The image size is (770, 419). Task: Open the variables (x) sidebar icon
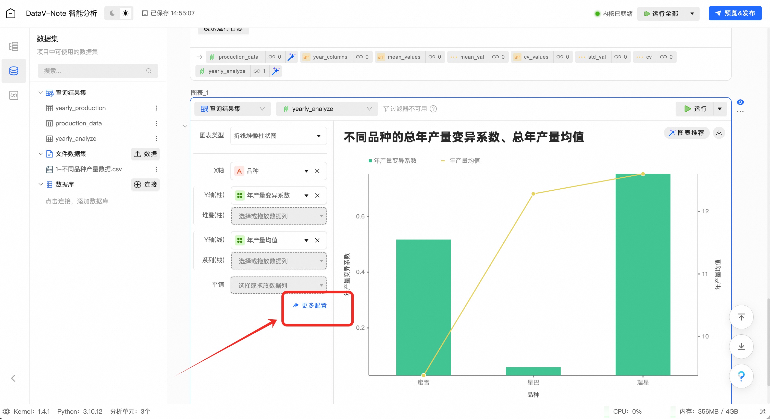point(14,95)
